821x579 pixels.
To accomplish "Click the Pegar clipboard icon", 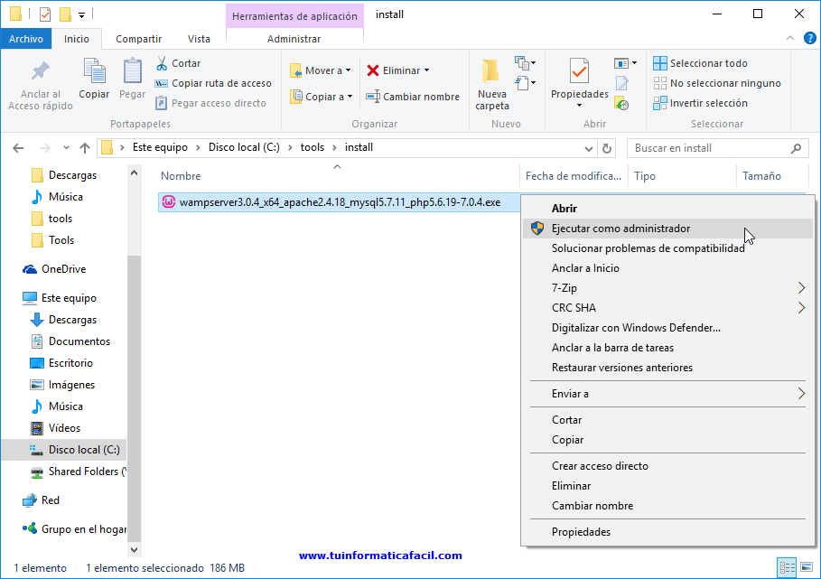I will click(132, 70).
